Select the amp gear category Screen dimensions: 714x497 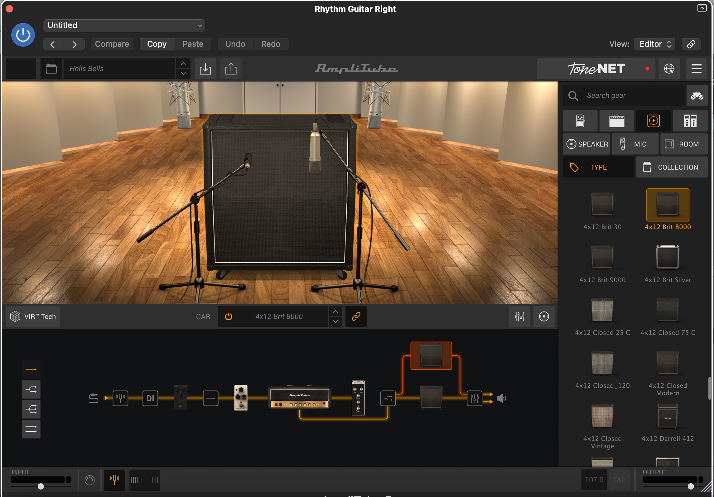point(617,121)
